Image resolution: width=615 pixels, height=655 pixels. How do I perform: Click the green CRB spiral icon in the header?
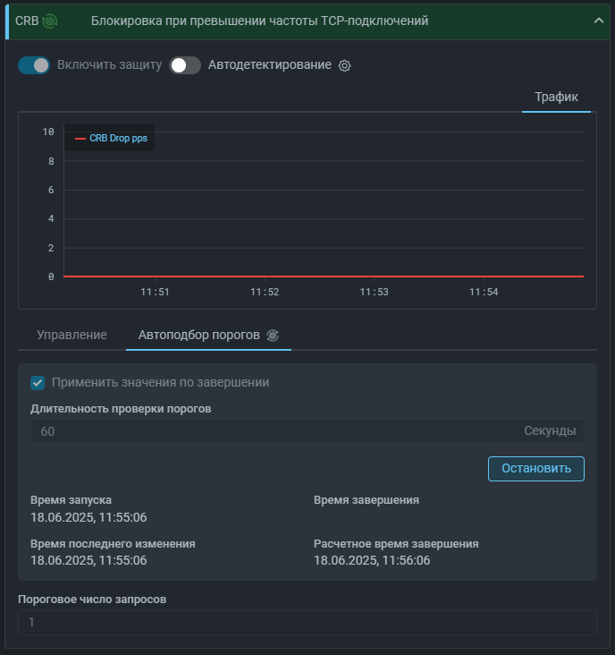(50, 21)
